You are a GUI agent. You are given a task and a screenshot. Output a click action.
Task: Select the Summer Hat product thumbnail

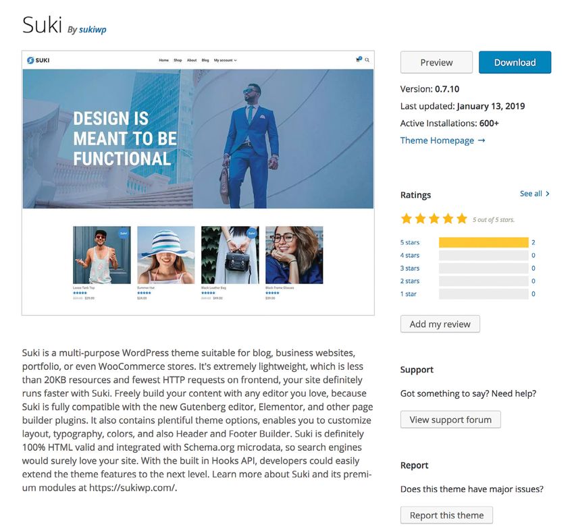point(166,255)
